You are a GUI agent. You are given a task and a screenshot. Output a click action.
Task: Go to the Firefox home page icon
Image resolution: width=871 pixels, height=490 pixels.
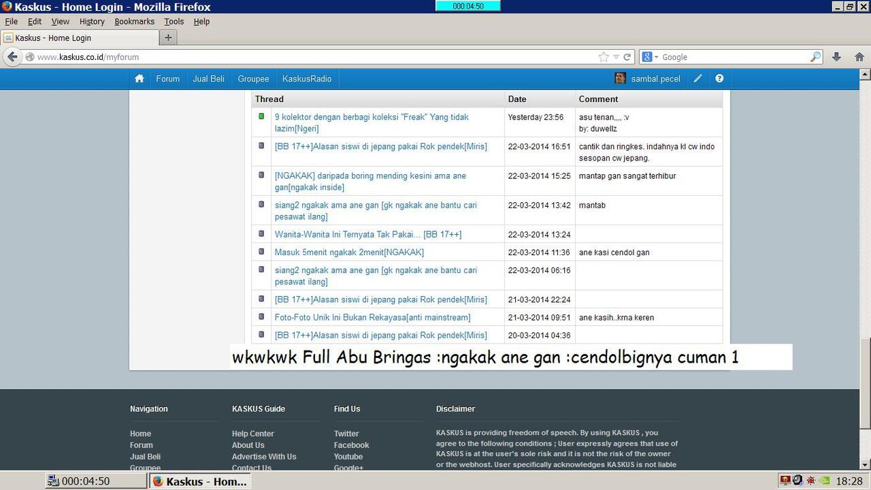(859, 57)
